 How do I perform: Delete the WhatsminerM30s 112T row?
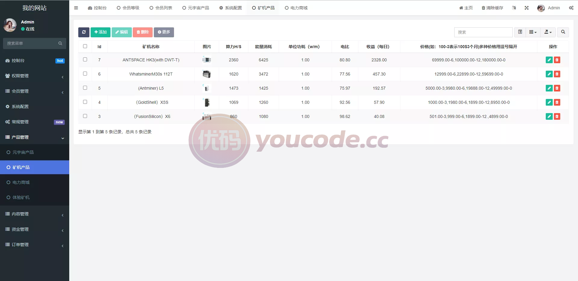pyautogui.click(x=557, y=74)
